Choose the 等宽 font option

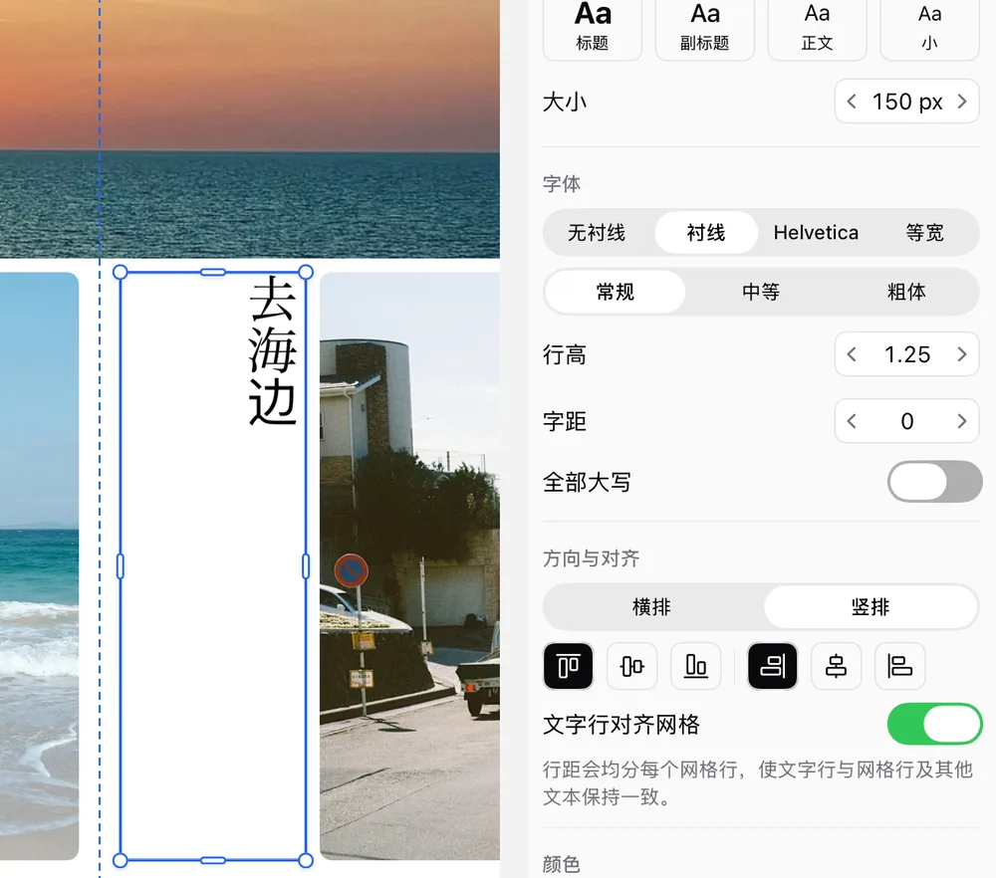[x=924, y=232]
